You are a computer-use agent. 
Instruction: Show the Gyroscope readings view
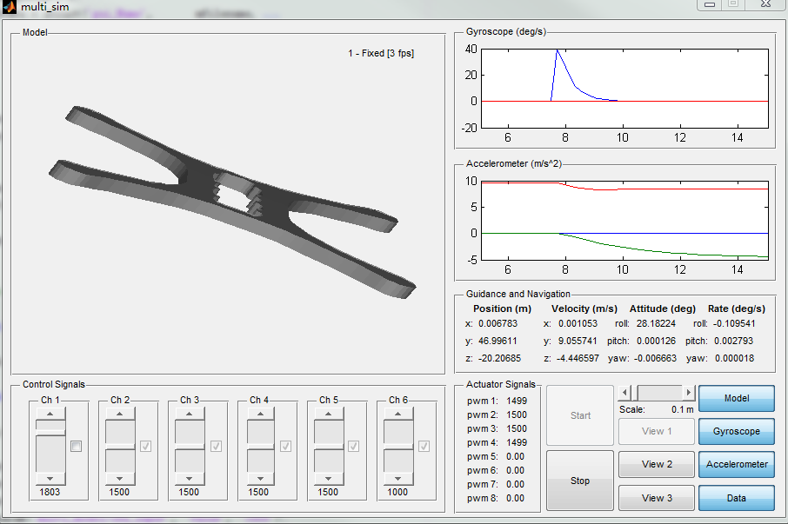point(736,431)
